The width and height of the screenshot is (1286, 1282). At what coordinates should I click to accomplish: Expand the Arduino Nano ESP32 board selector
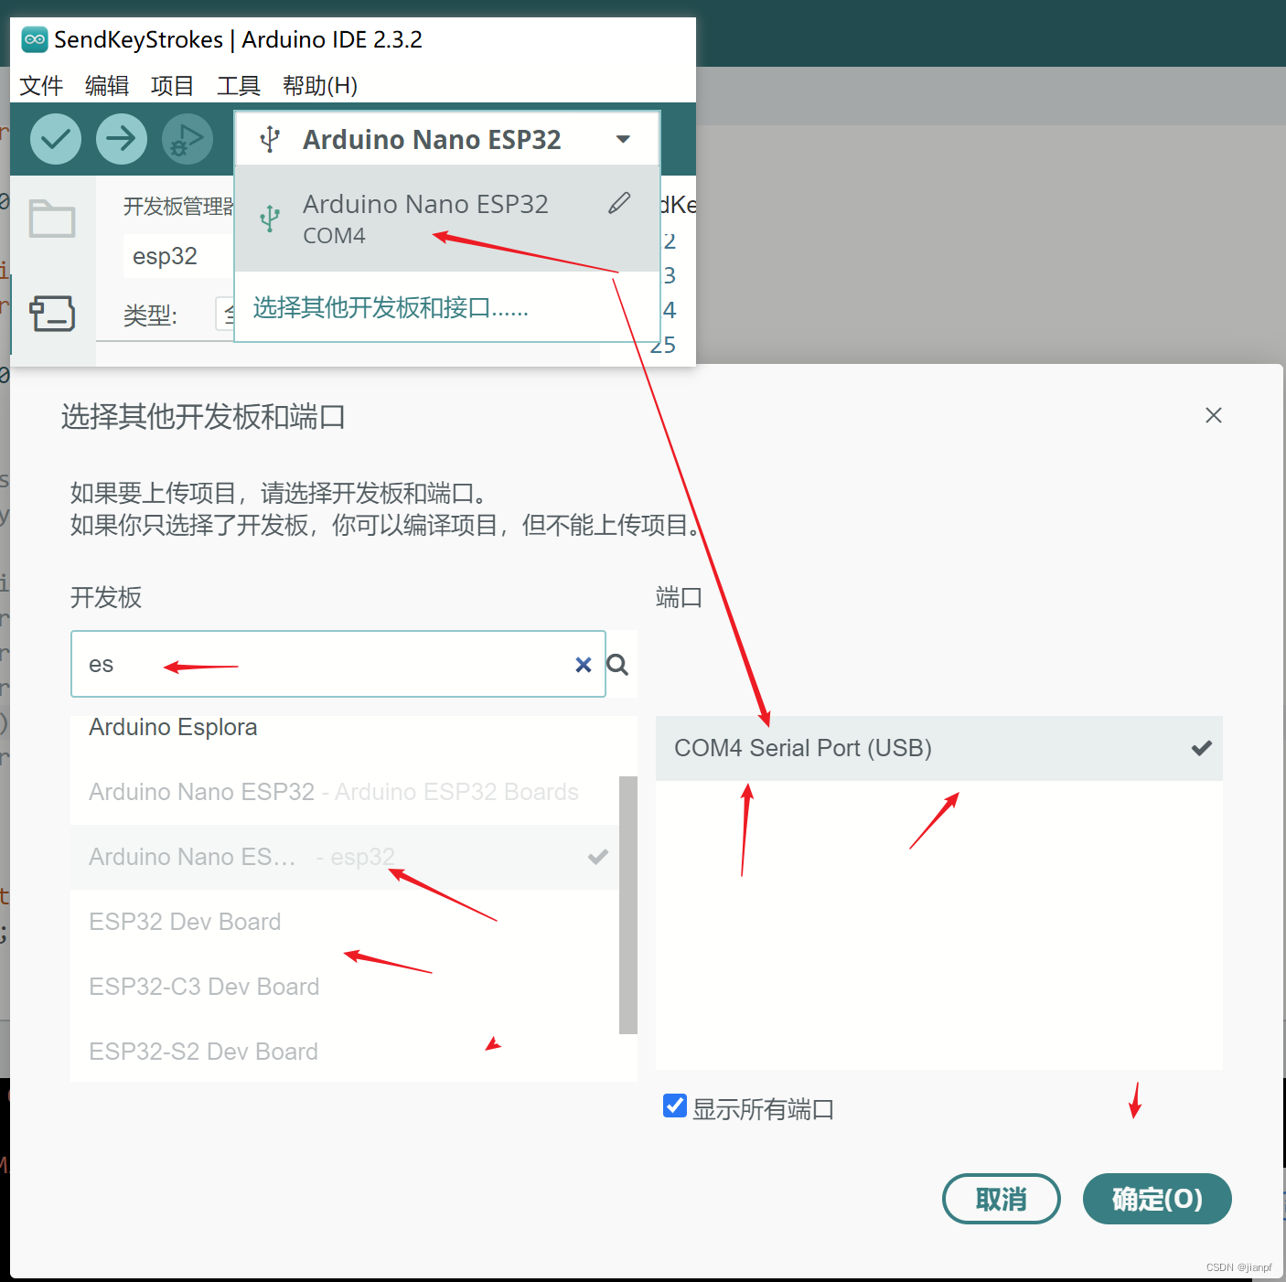(447, 139)
